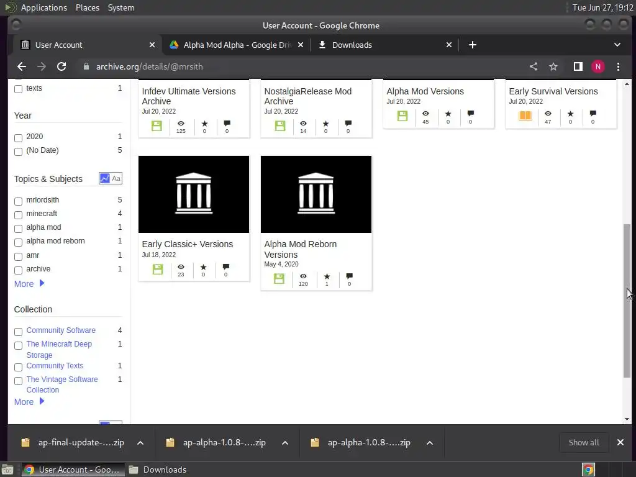636x477 pixels.
Task: Close the User Account tab
Action: point(152,45)
